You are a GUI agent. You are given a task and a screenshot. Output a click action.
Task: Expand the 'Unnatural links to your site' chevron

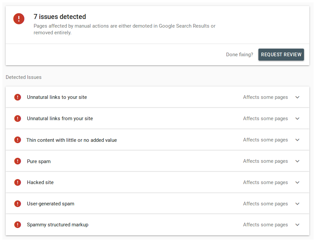(297, 97)
